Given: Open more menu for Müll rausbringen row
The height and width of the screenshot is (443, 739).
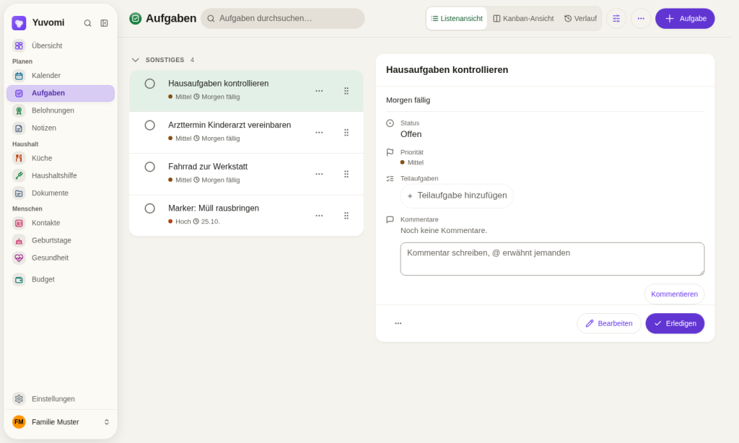Looking at the screenshot, I should (x=319, y=216).
